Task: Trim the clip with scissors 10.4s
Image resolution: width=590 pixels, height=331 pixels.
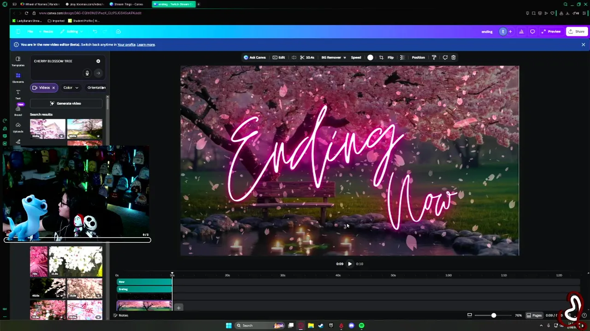Action: click(307, 57)
